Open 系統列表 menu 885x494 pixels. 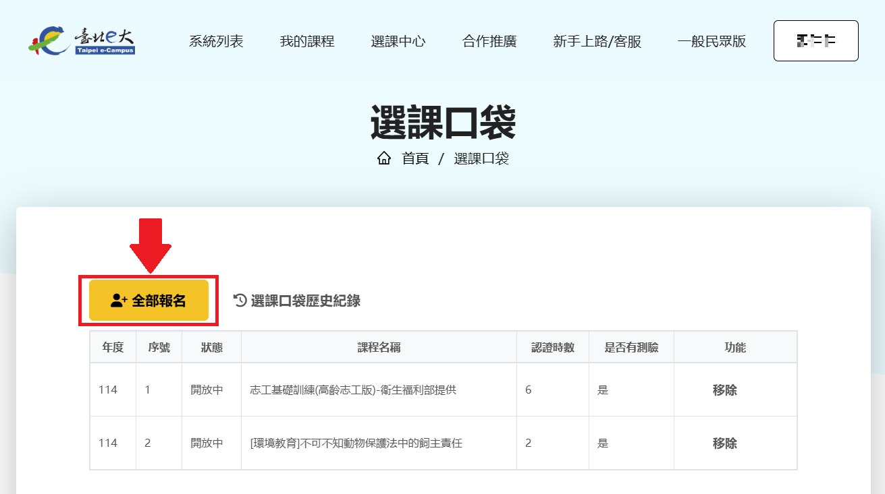click(x=216, y=41)
